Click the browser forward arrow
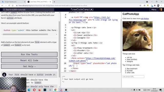 click(6, 6)
